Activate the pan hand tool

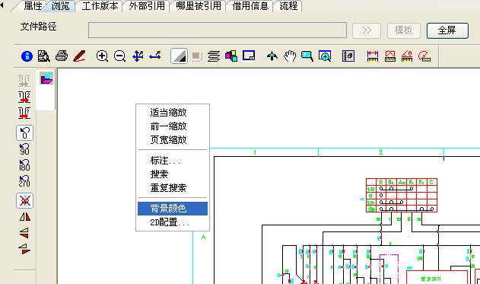click(290, 56)
